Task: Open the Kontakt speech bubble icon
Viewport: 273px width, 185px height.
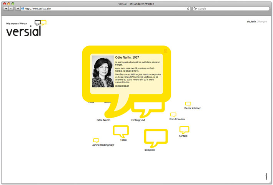Action: pos(184,130)
